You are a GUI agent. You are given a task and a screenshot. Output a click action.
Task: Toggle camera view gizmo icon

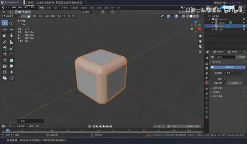(x=200, y=46)
